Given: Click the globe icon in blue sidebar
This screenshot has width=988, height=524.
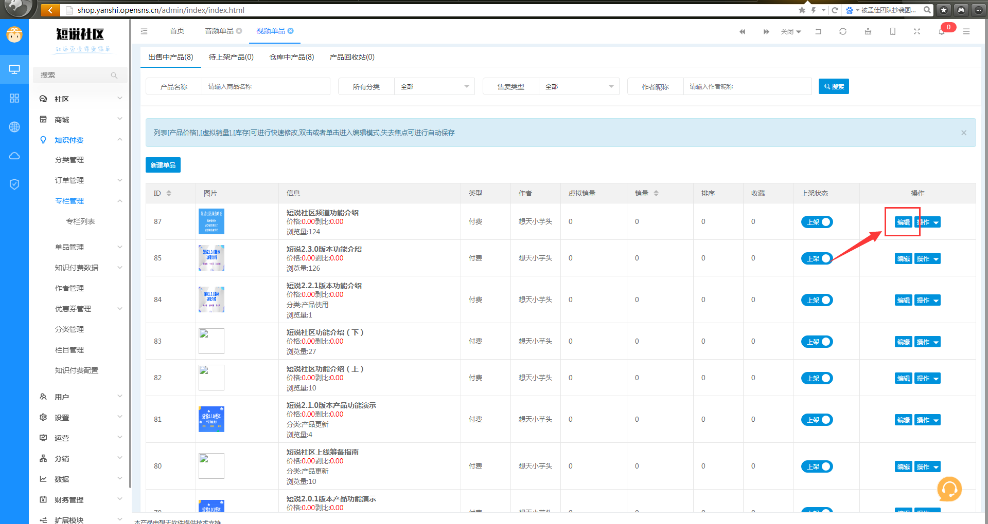Looking at the screenshot, I should pos(14,127).
